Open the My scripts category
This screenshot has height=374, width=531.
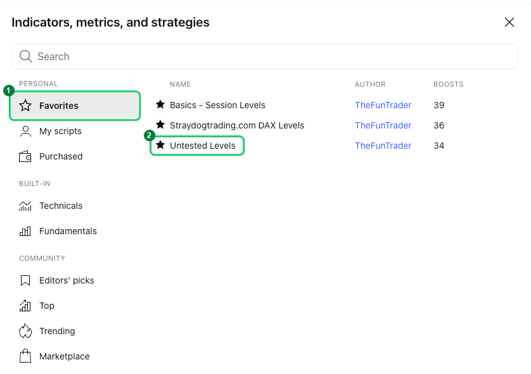coord(75,131)
